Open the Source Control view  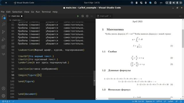coord(3,32)
